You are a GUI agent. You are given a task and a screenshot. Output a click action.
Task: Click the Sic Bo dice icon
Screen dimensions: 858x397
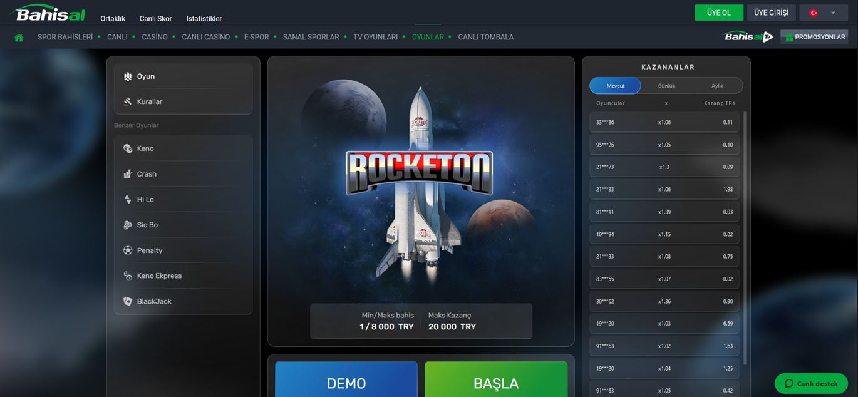(128, 225)
